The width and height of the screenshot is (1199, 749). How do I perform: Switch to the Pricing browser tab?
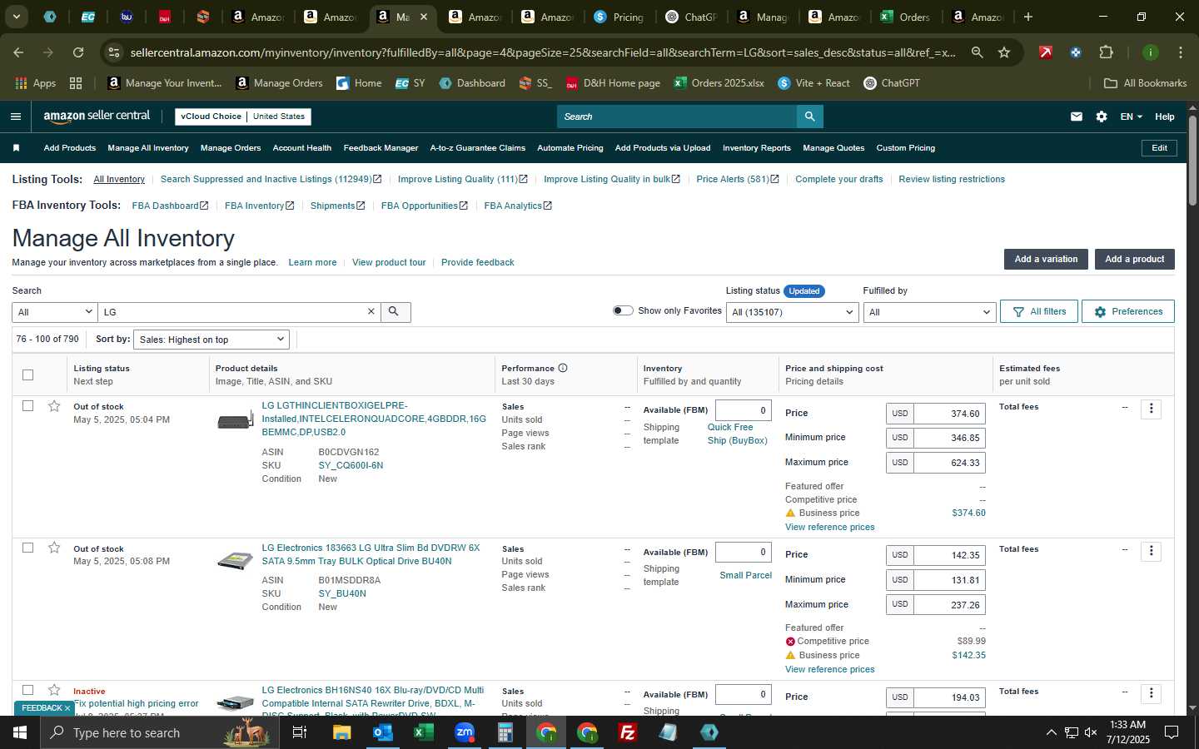(x=618, y=17)
